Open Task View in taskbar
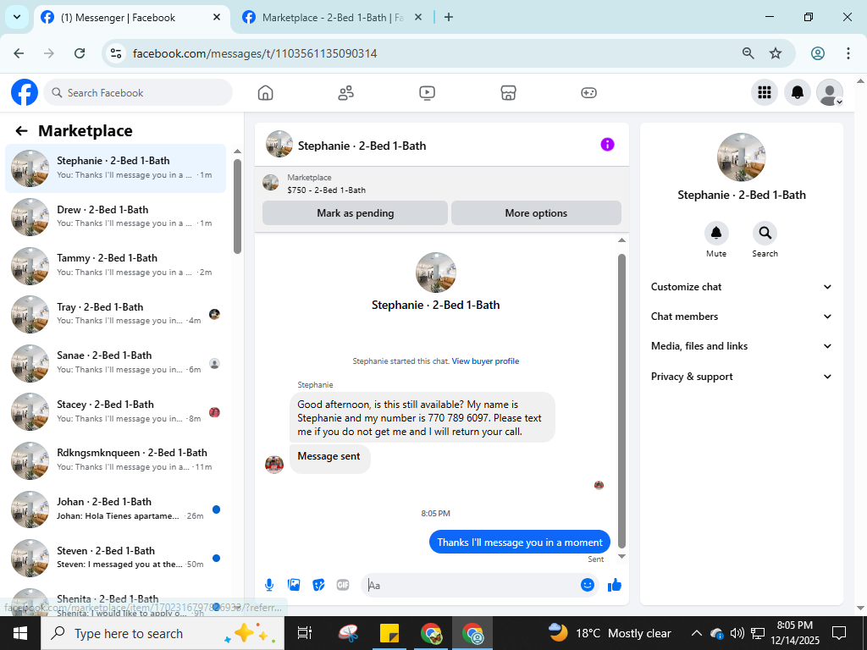This screenshot has height=650, width=867. [x=305, y=633]
